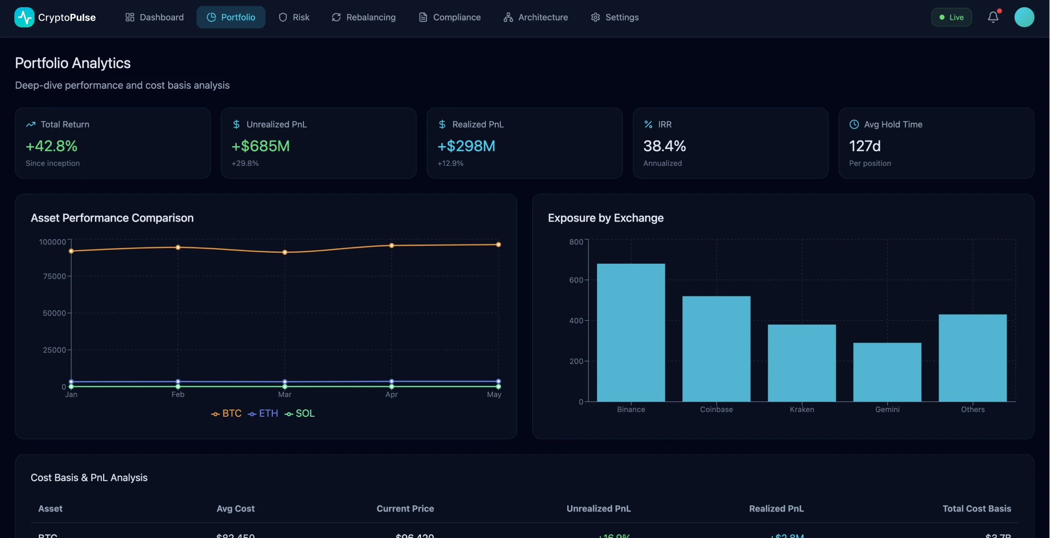Viewport: 1050px width, 538px height.
Task: Select the Binance bar in the exchange chart
Action: click(630, 332)
